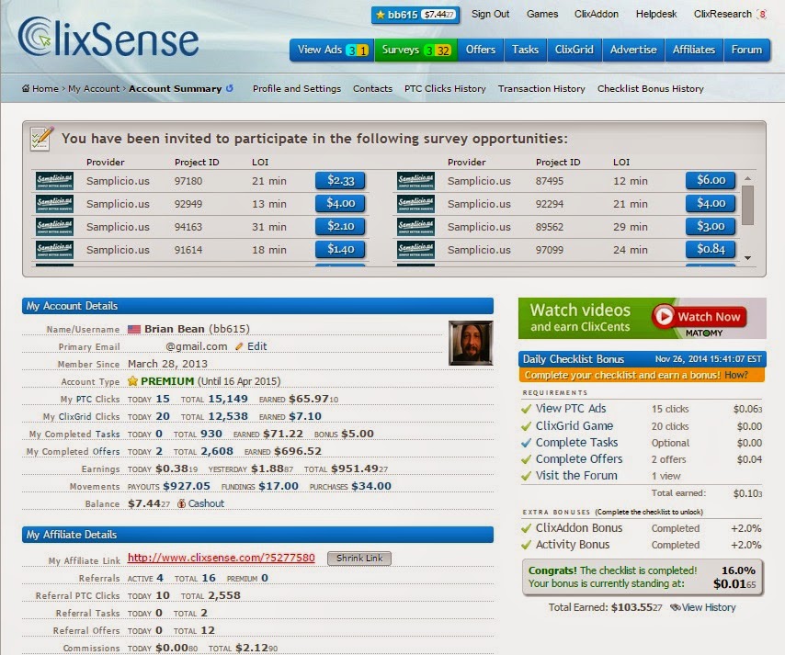Click the affiliate link URL
This screenshot has width=785, height=655.
click(222, 558)
